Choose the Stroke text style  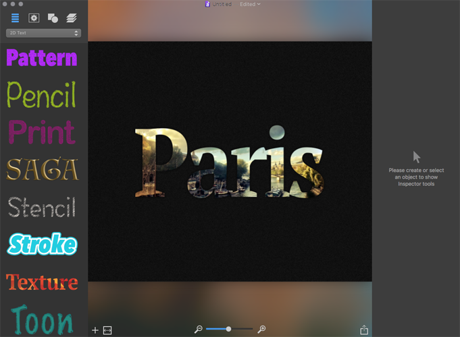point(42,244)
